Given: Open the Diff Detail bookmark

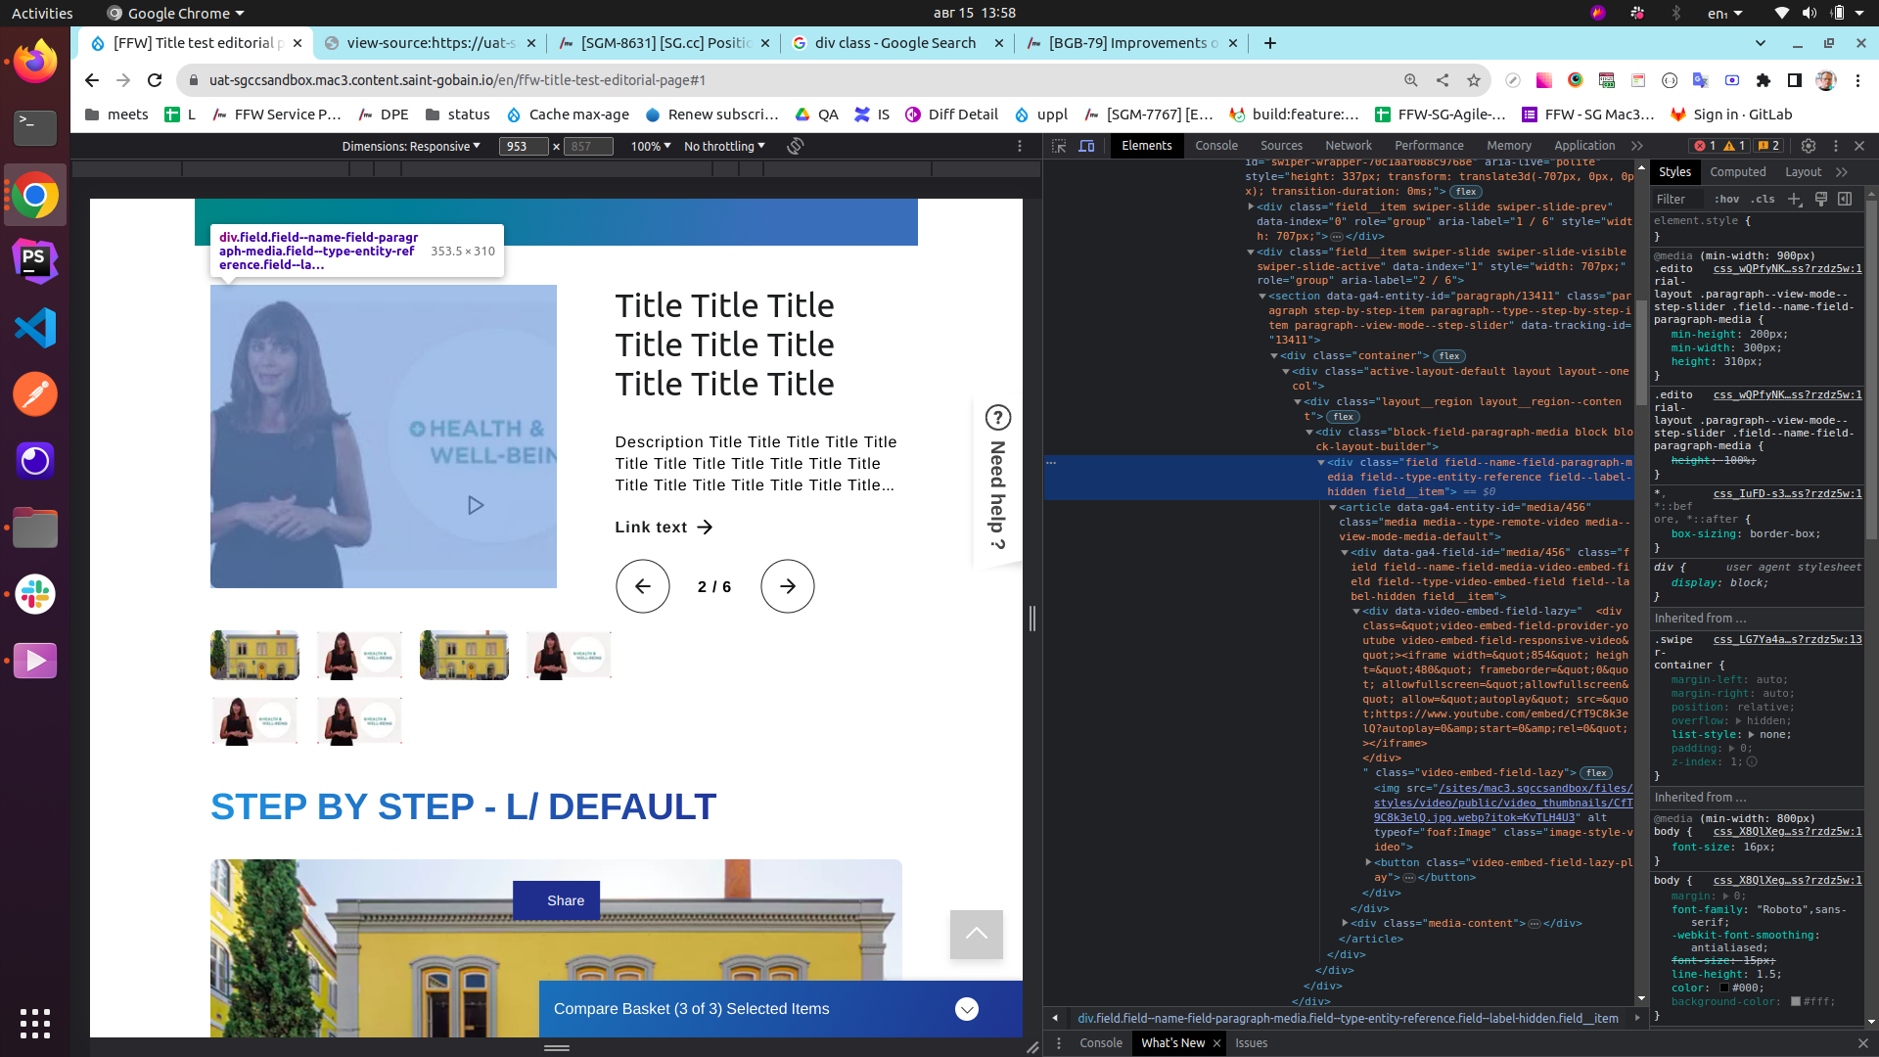Looking at the screenshot, I should [x=951, y=115].
